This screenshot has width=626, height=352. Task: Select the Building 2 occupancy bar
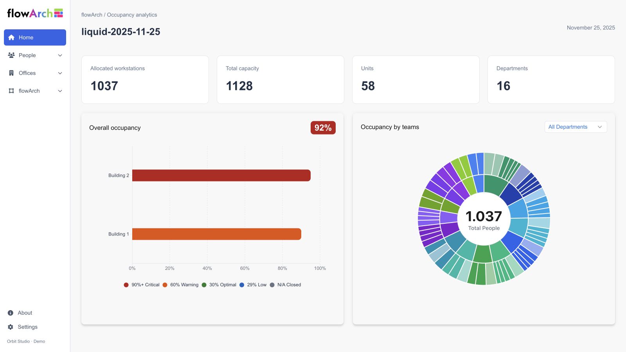pos(221,175)
